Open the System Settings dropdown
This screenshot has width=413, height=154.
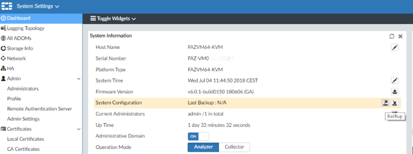pos(38,6)
